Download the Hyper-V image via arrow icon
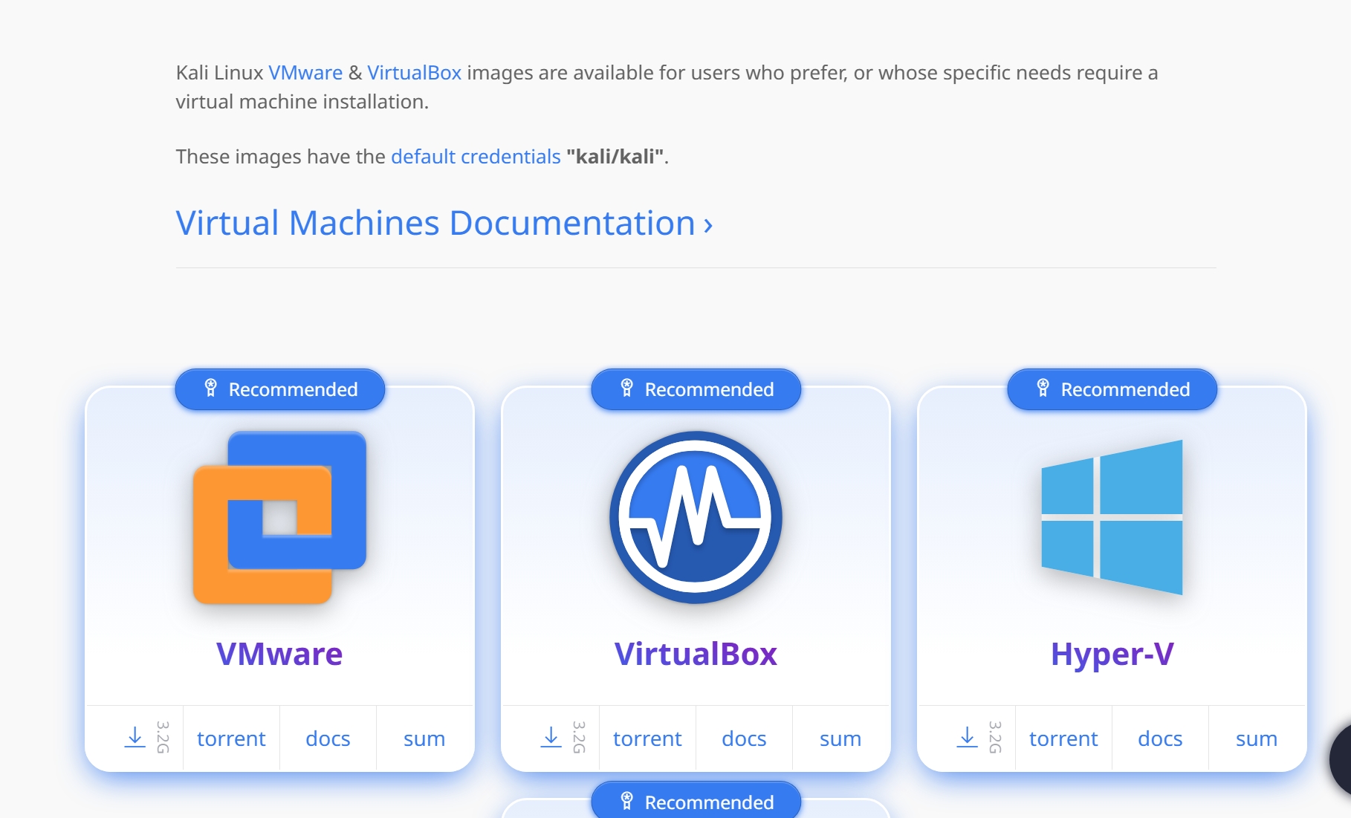This screenshot has height=818, width=1351. tap(968, 738)
